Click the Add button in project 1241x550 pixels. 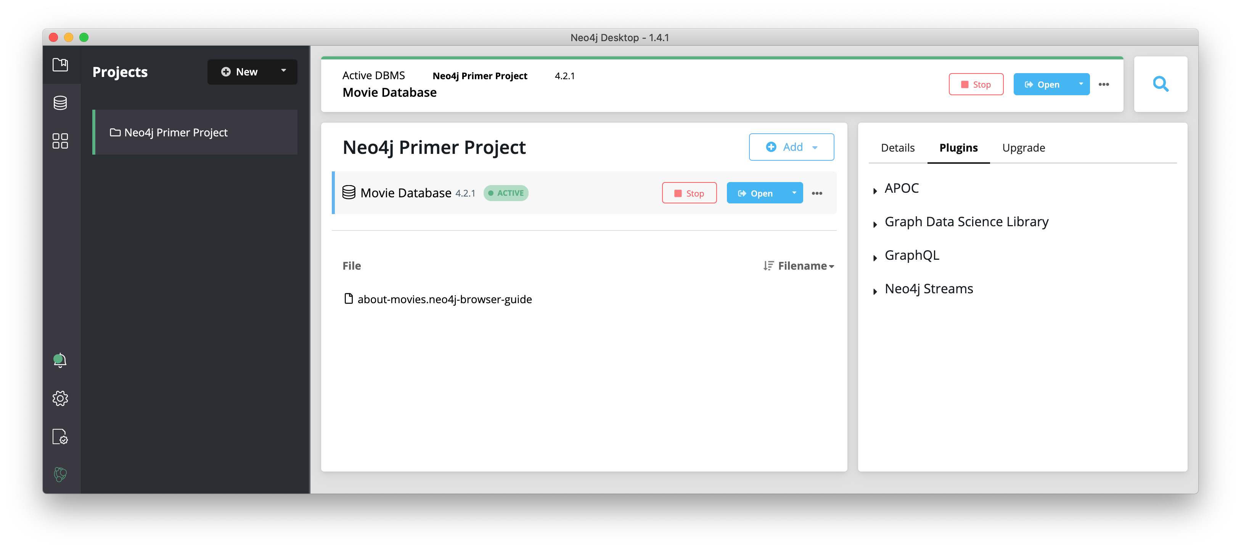click(791, 147)
